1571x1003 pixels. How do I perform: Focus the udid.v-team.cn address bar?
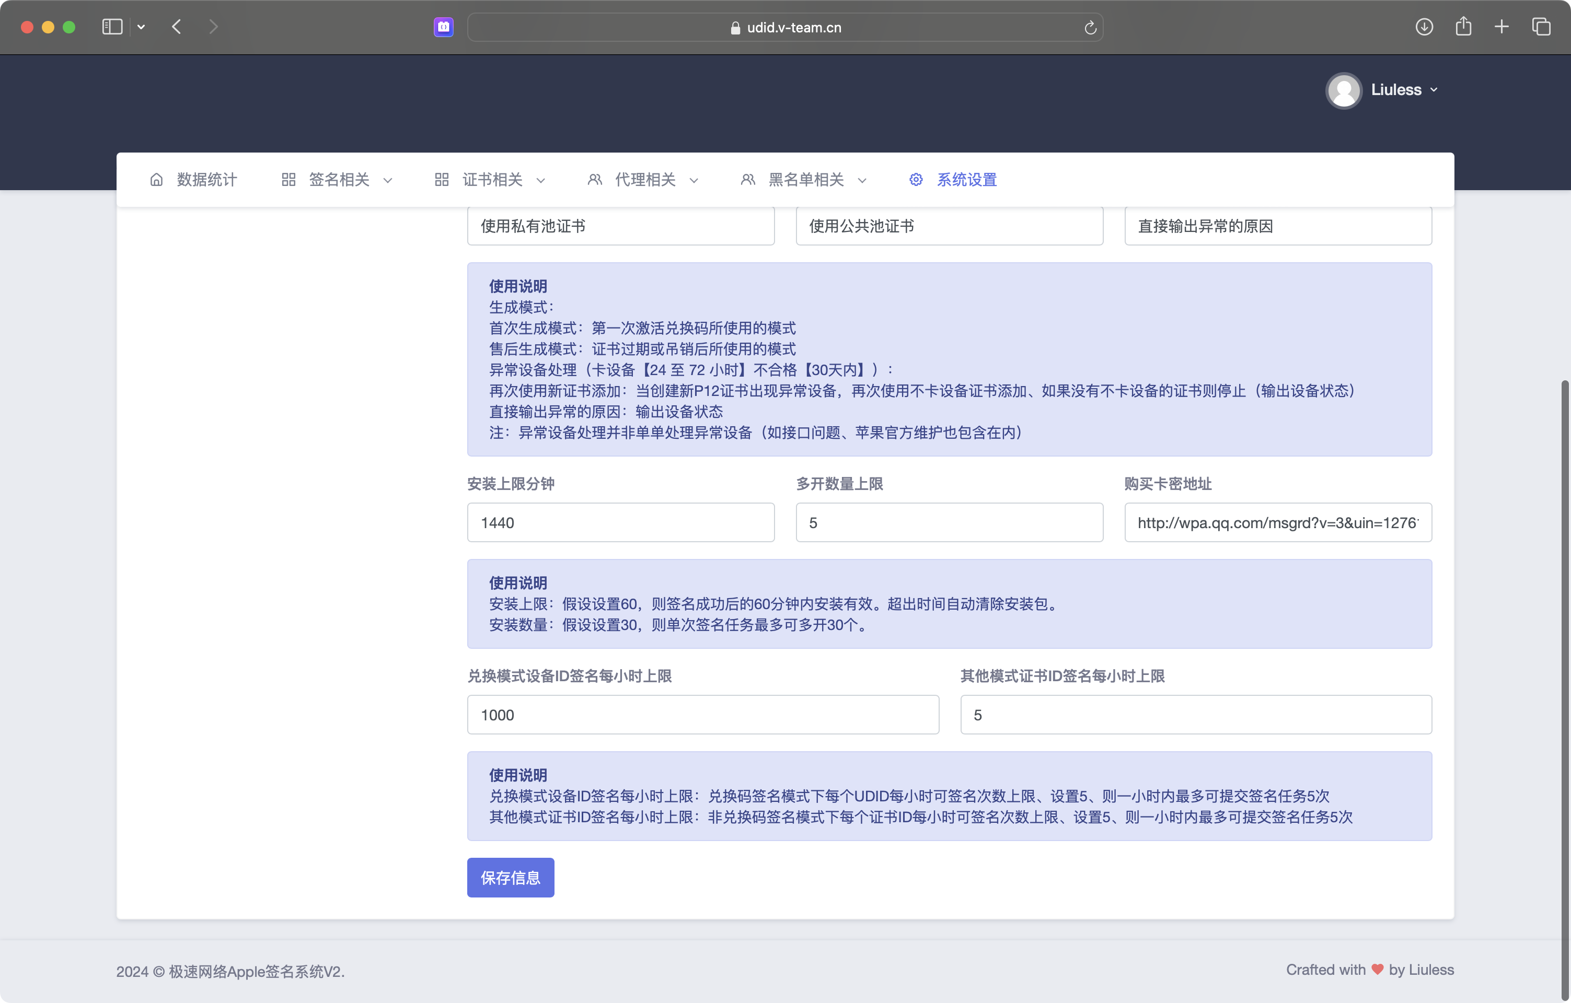pyautogui.click(x=786, y=27)
